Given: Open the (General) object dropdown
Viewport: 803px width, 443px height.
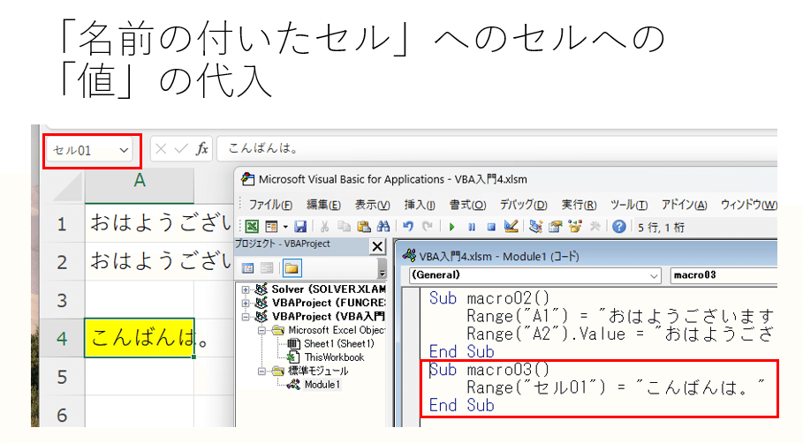Looking at the screenshot, I should pos(654,275).
